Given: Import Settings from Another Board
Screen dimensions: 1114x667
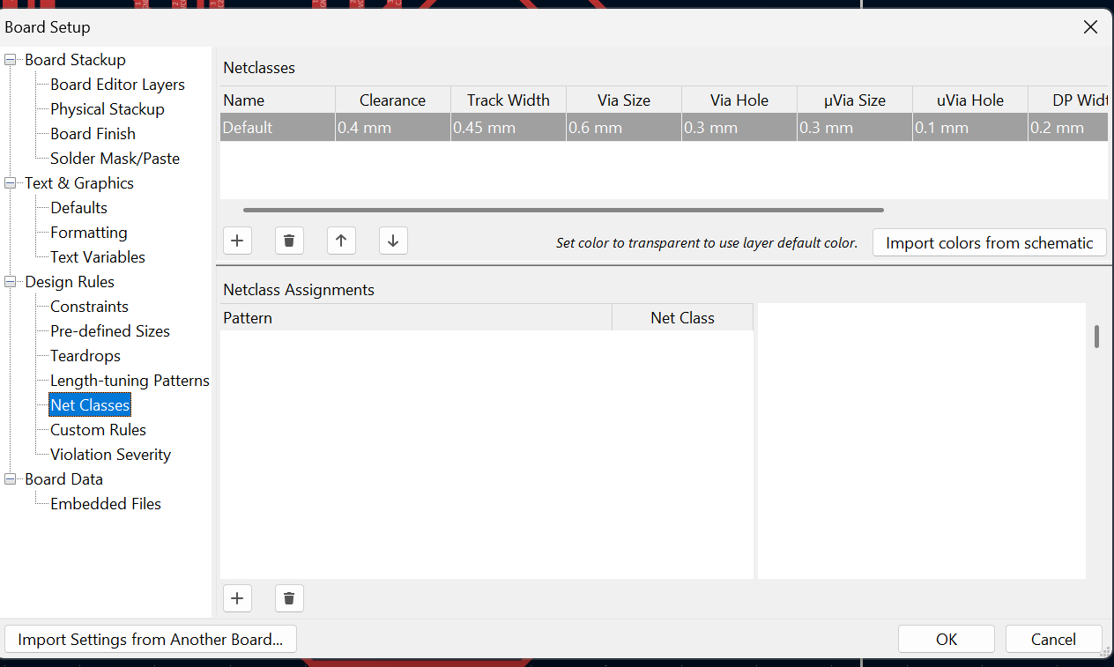Looking at the screenshot, I should click(150, 639).
